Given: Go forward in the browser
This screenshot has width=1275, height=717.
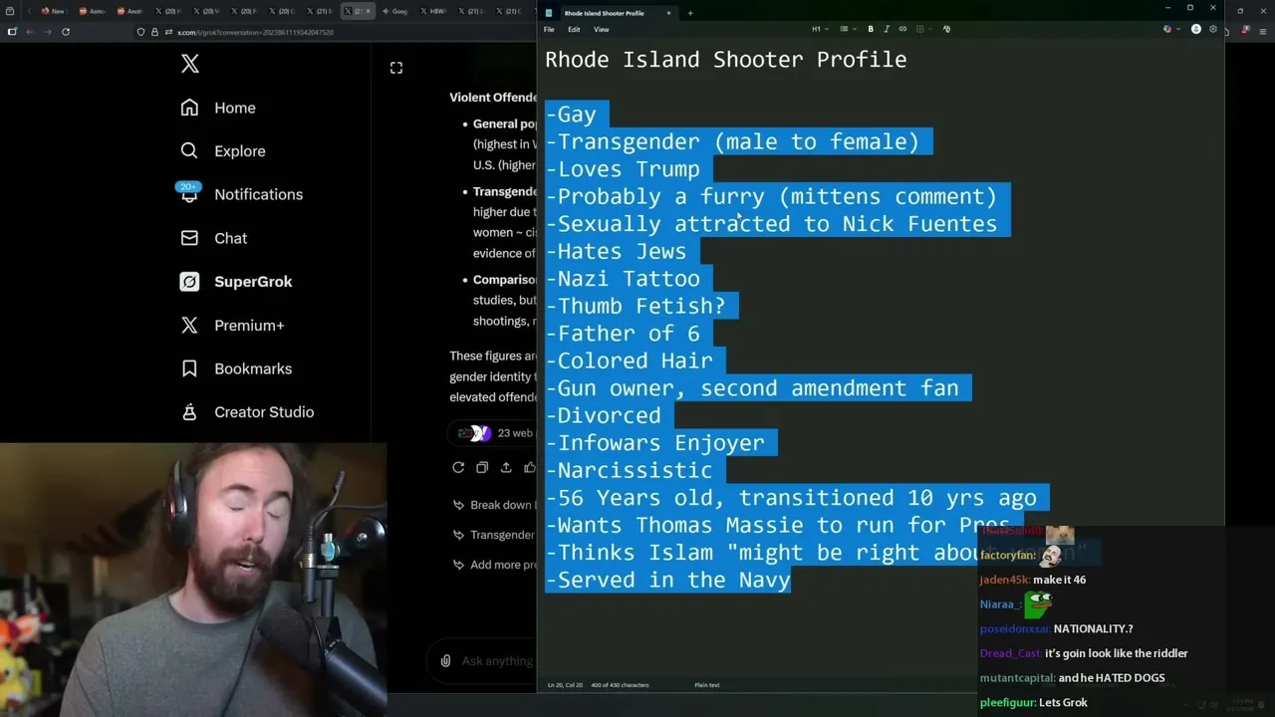Looking at the screenshot, I should pos(47,32).
